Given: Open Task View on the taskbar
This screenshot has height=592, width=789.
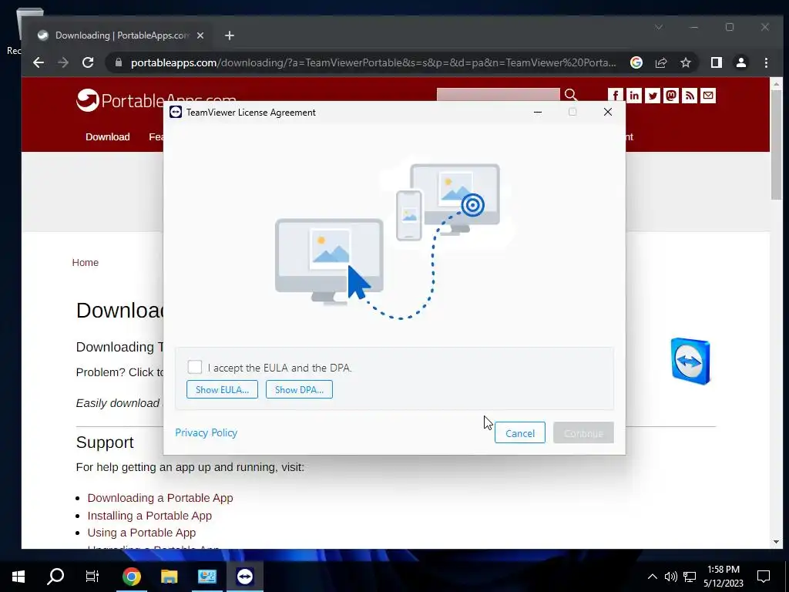Looking at the screenshot, I should [92, 577].
